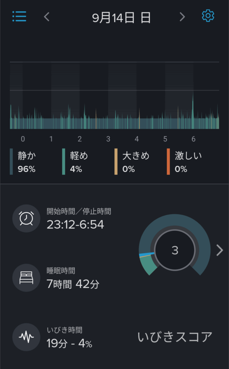Image resolution: width=229 pixels, height=369 pixels.
Task: Click the いびきスコア label
Action: tap(175, 337)
